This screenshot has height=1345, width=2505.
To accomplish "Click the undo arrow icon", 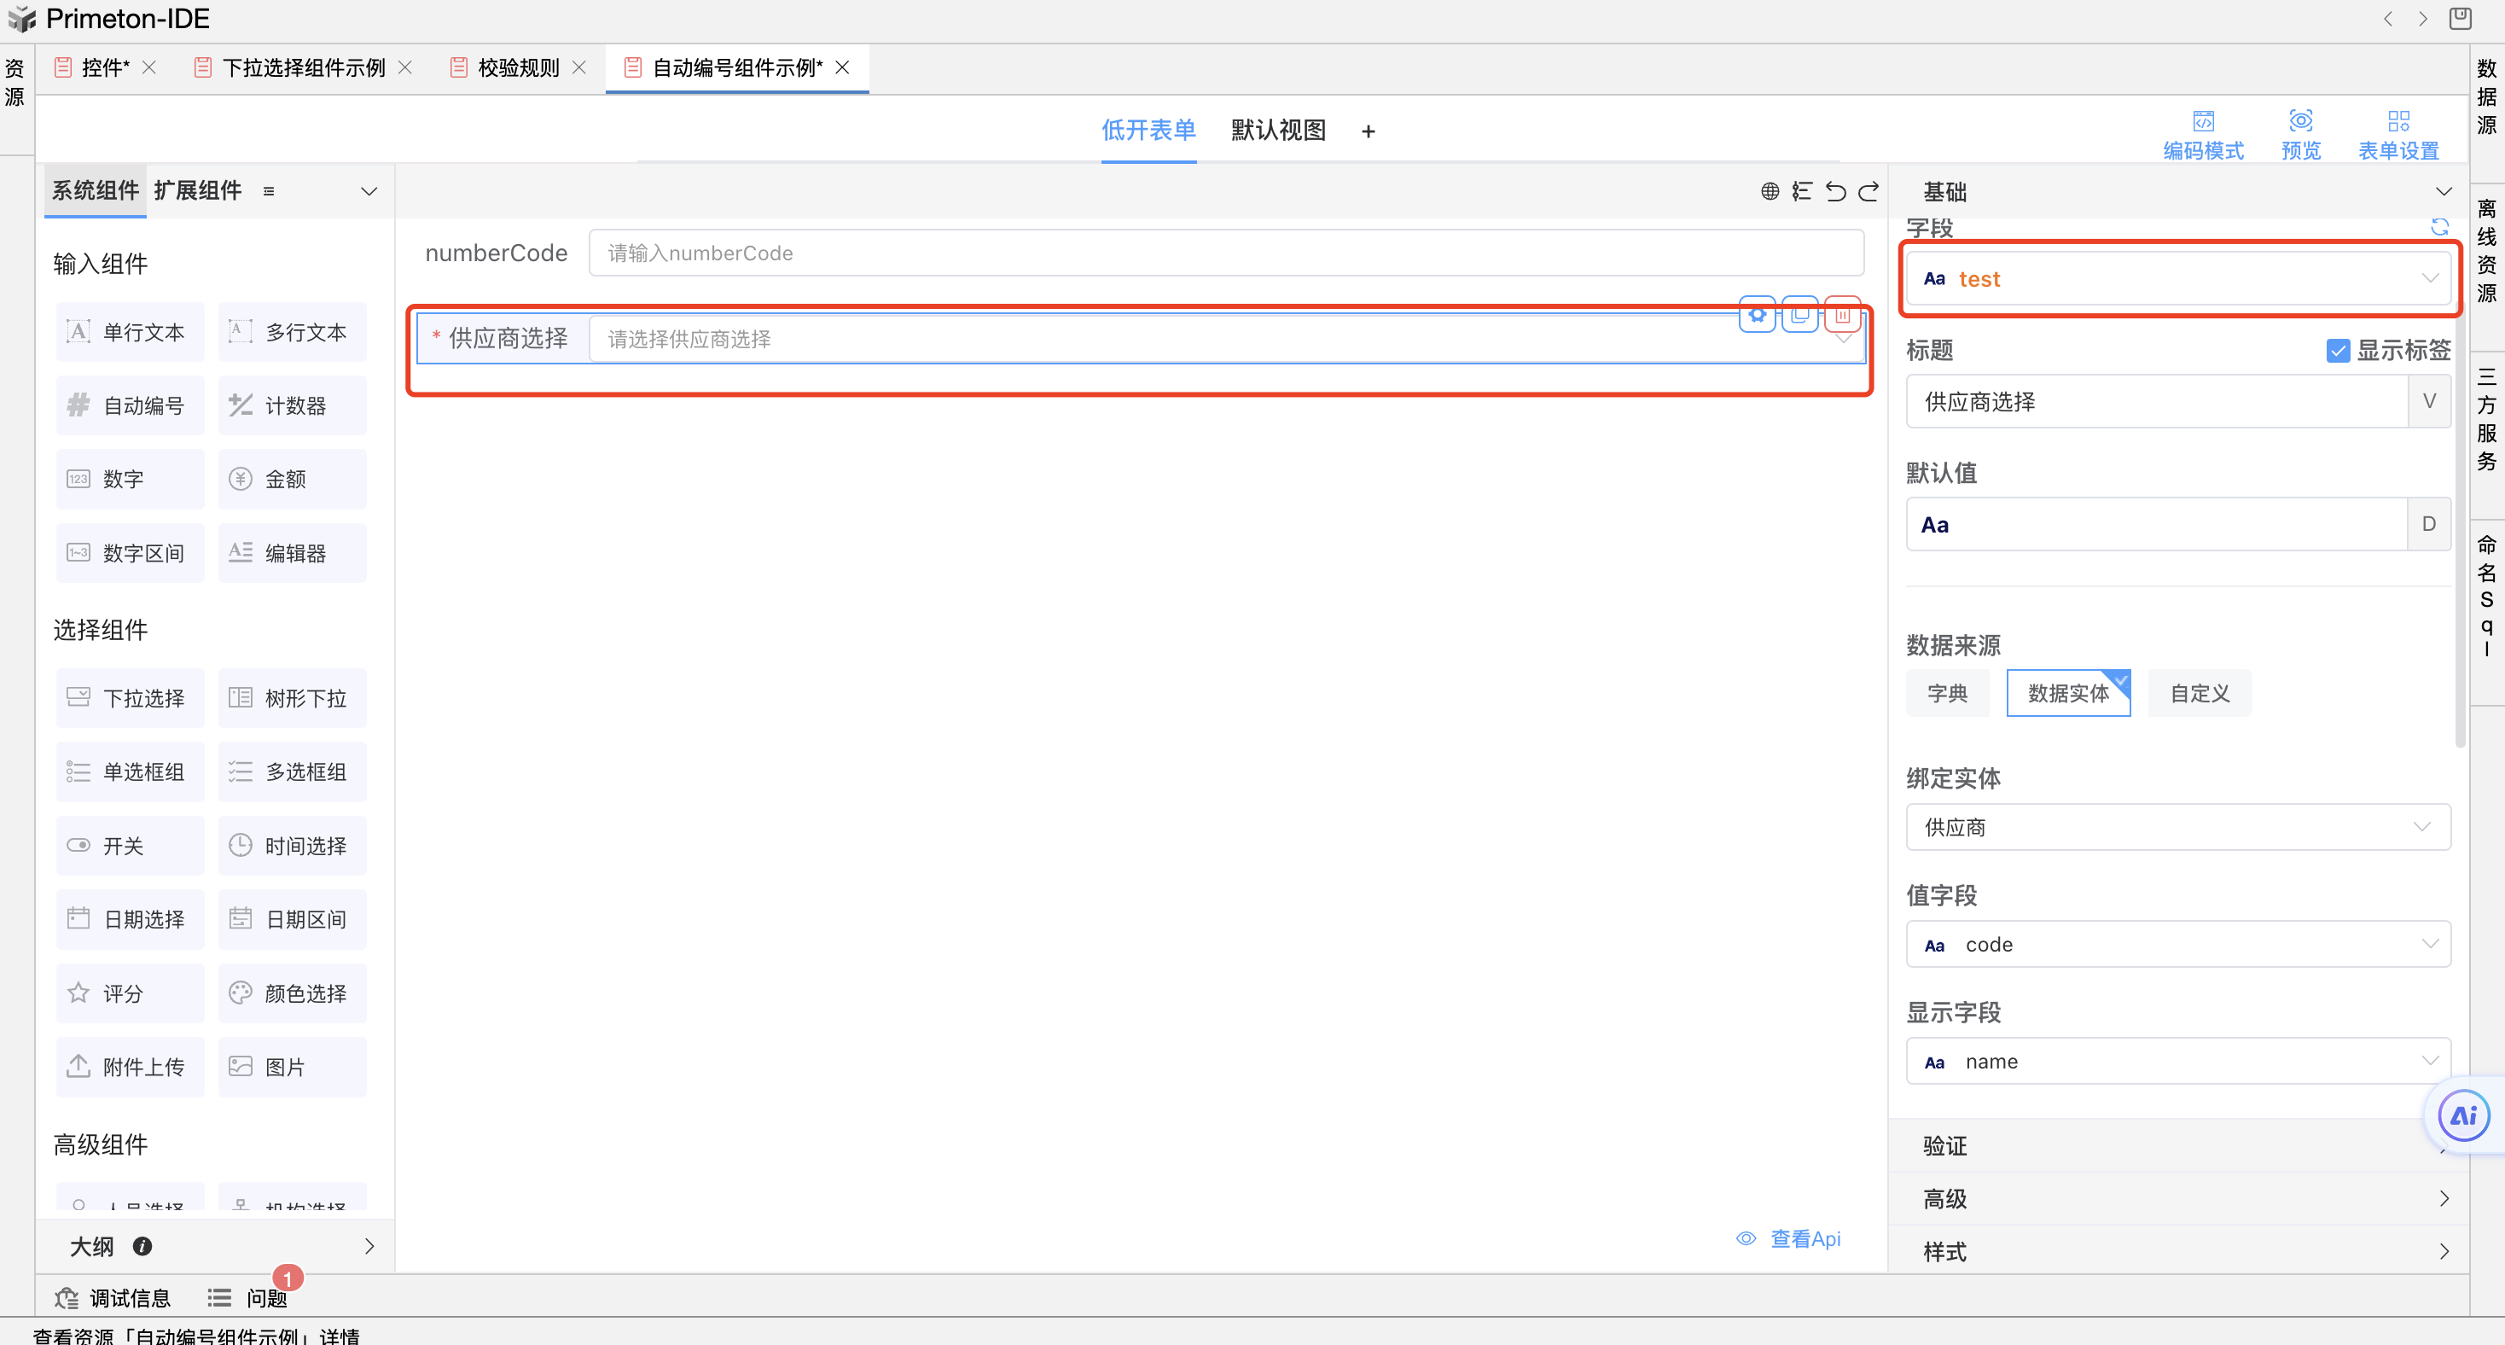I will pyautogui.click(x=1835, y=191).
